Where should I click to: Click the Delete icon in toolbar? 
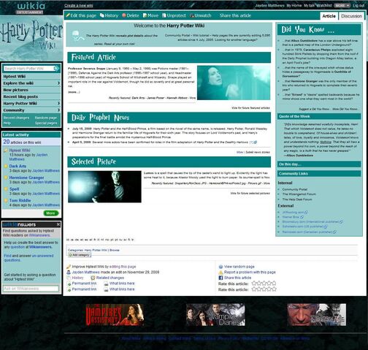click(x=124, y=15)
